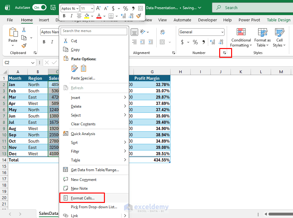Decrease decimal places in mini toolbar
Image resolution: width=293 pixels, height=218 pixels.
(131, 16)
